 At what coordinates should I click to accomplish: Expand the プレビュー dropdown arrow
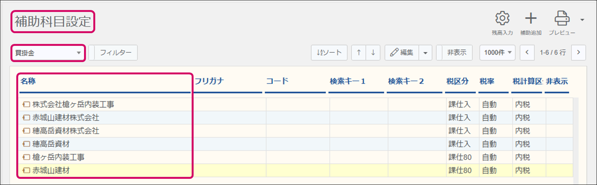582,20
